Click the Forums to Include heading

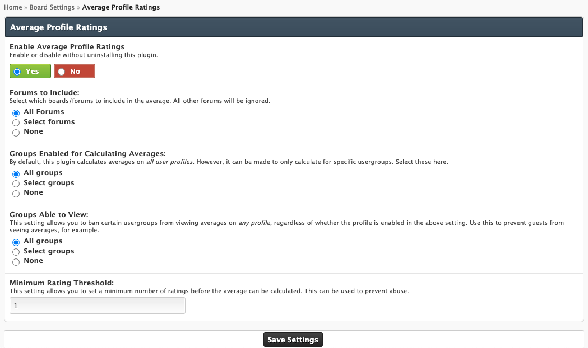[44, 93]
